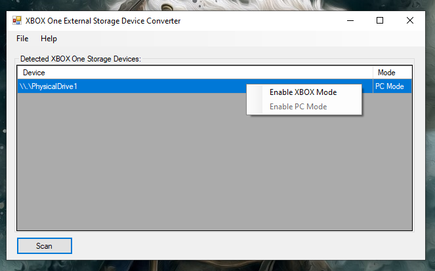Minimize the Storage Device Converter window
435x271 pixels.
point(349,21)
